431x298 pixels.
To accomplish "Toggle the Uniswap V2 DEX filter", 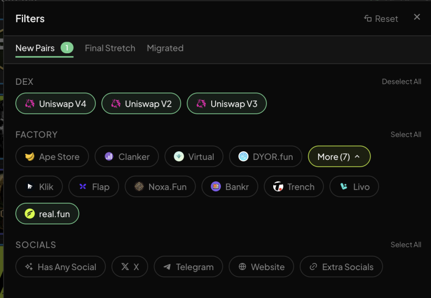I will [x=141, y=104].
